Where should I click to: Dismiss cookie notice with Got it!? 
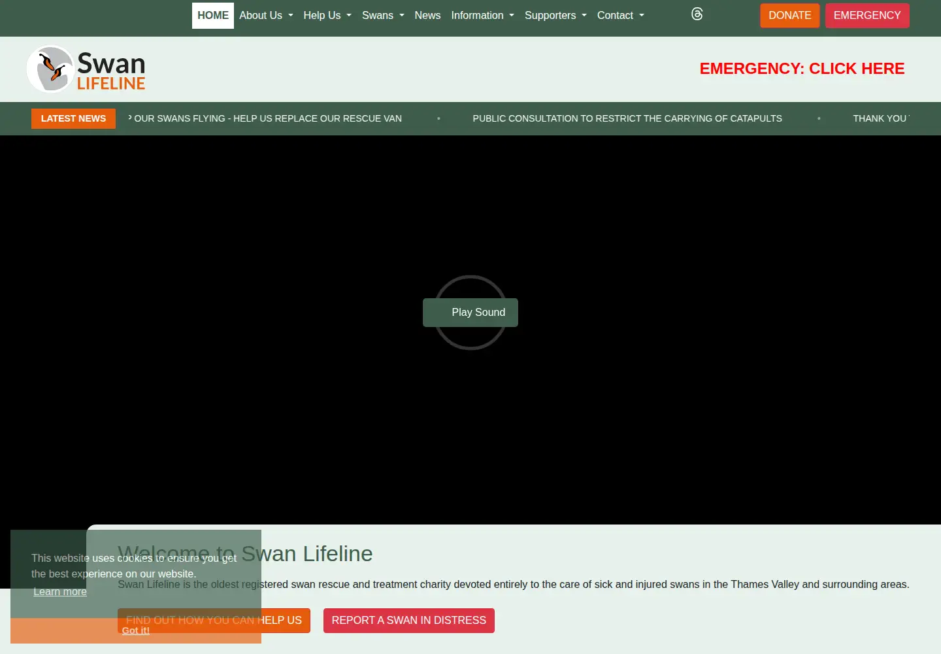click(136, 630)
